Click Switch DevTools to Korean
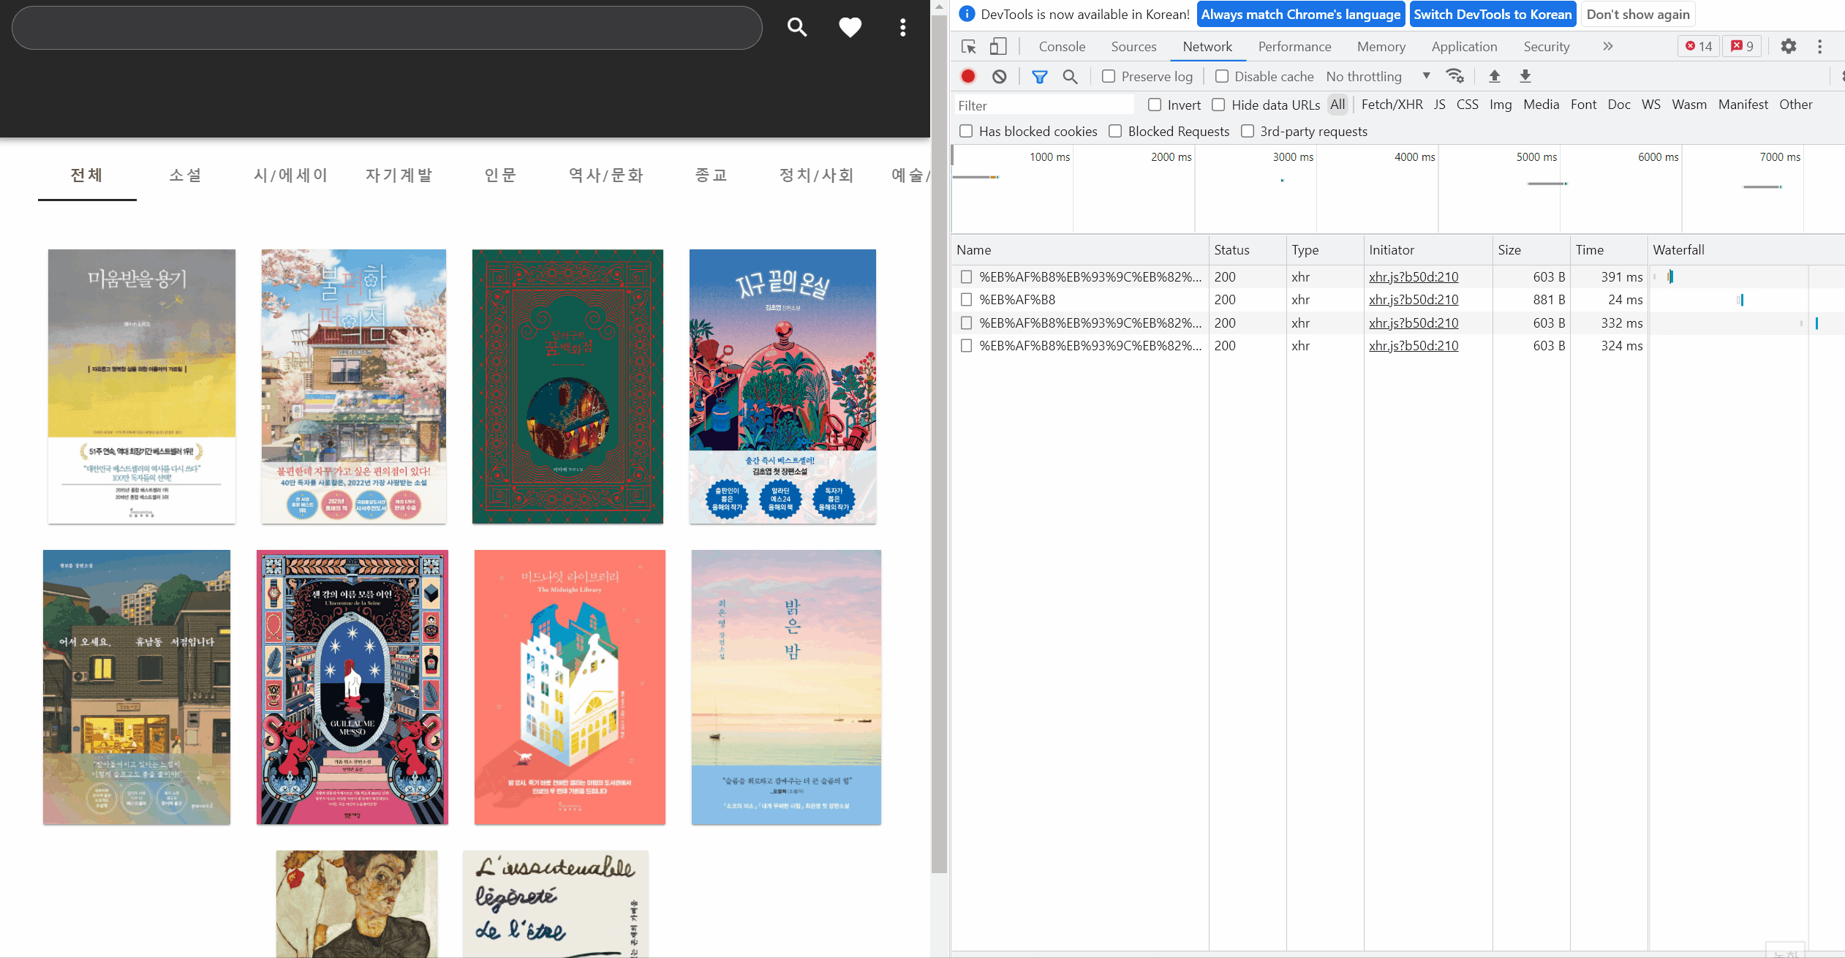The height and width of the screenshot is (958, 1845). tap(1493, 14)
